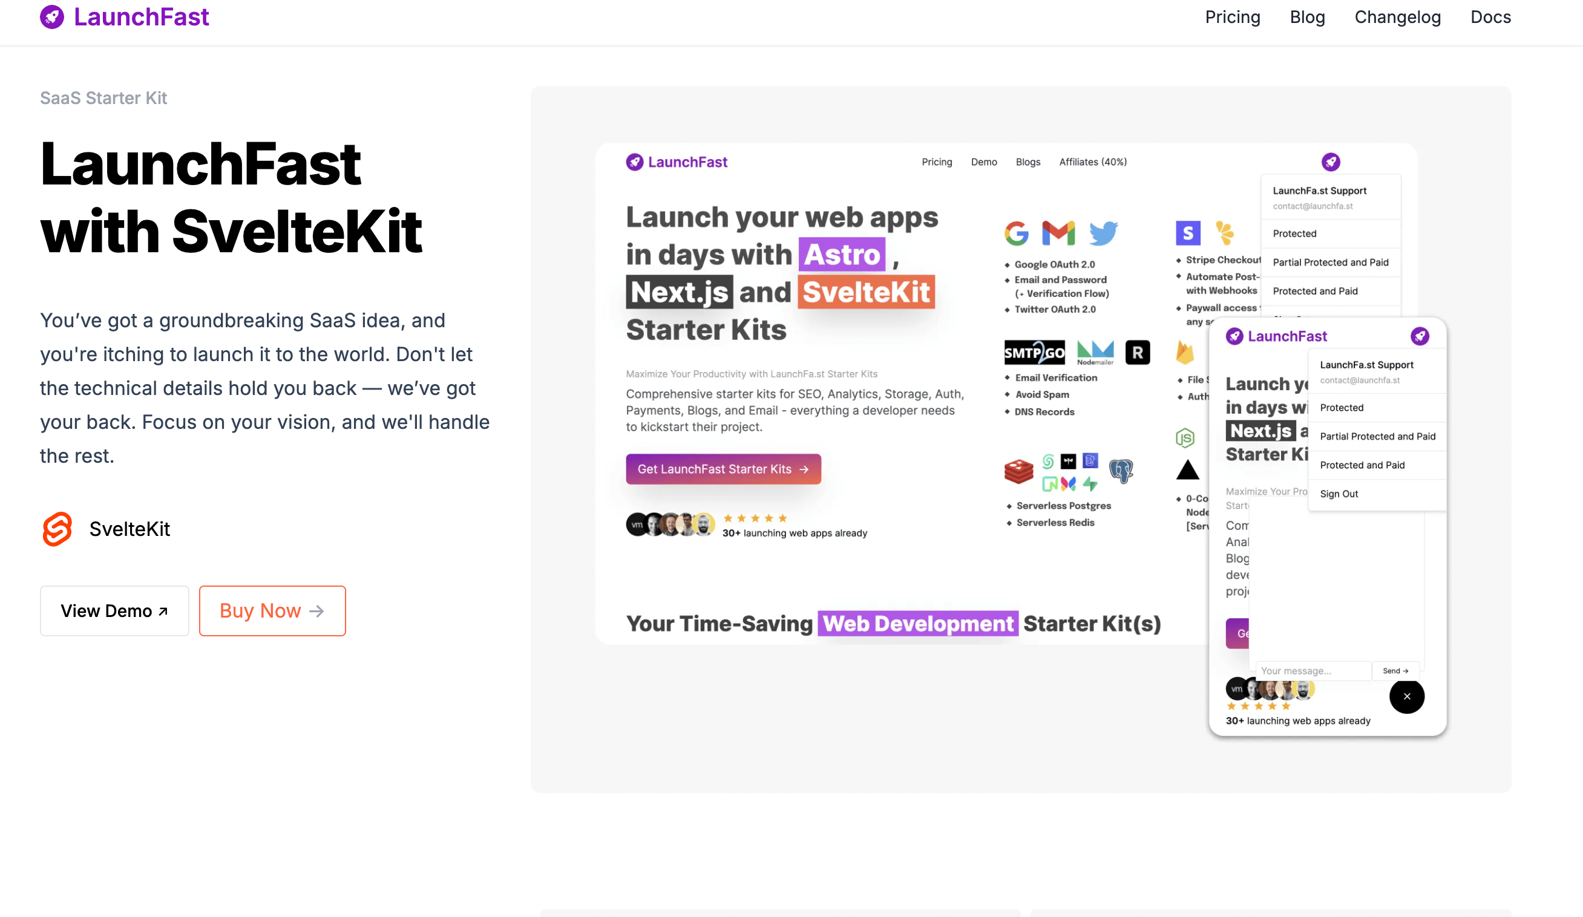Select Partial Protected and Paid in mobile dropdown
This screenshot has width=1583, height=917.
pyautogui.click(x=1377, y=437)
